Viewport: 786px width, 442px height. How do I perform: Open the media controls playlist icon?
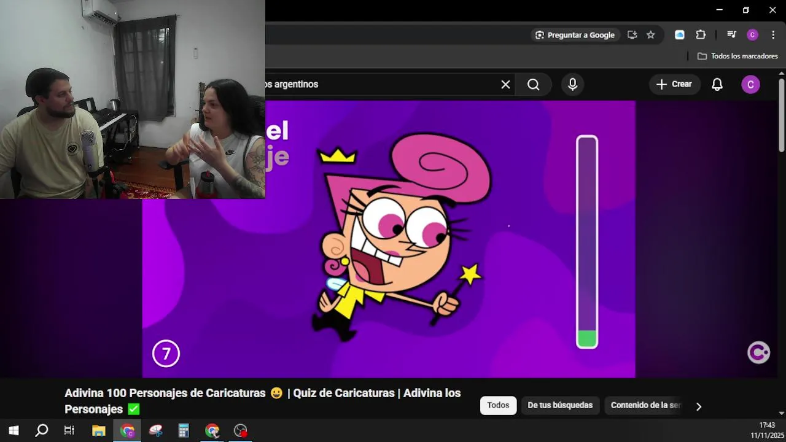click(x=731, y=35)
